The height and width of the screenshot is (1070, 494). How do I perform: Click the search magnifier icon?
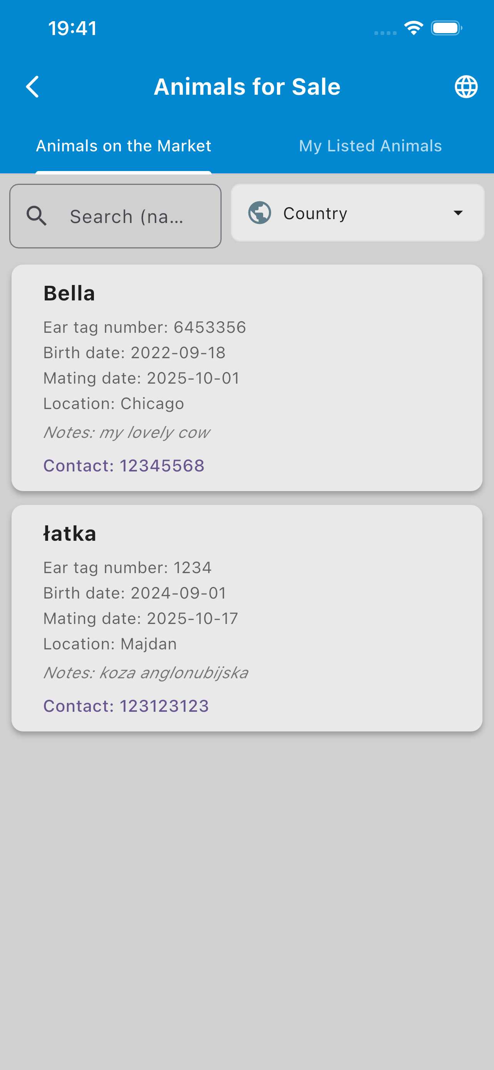coord(37,216)
